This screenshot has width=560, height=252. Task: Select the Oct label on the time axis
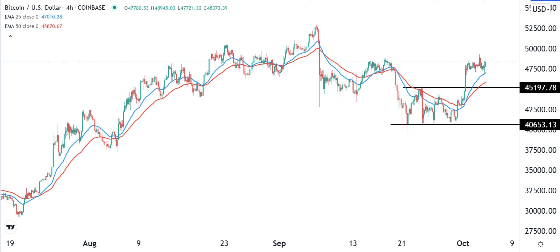click(x=463, y=243)
